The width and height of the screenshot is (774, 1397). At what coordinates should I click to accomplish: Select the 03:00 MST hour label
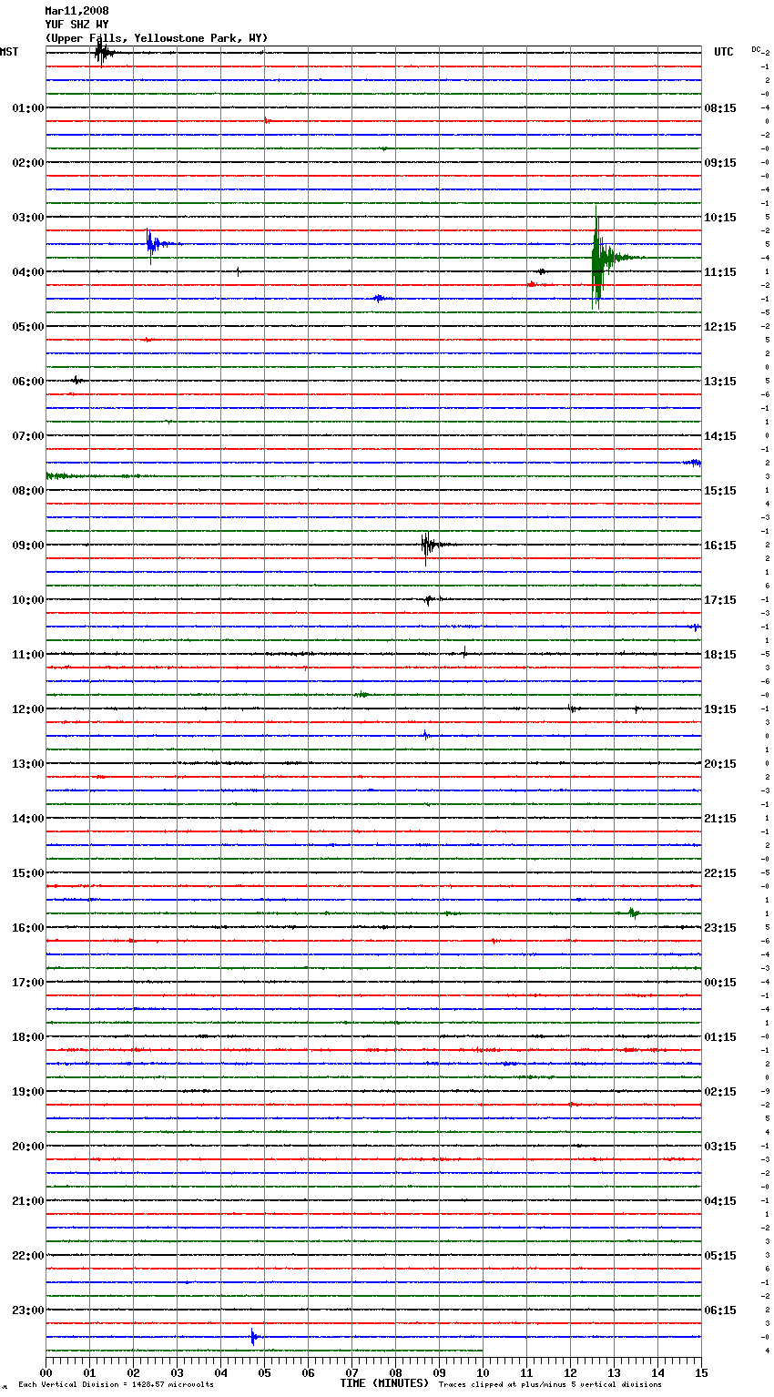[x=27, y=218]
